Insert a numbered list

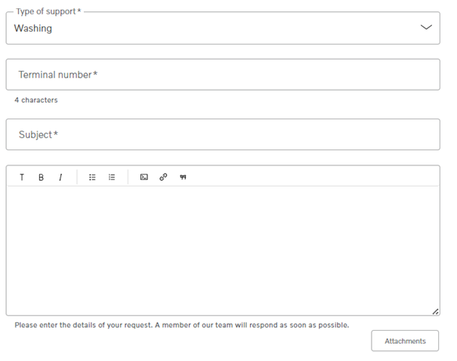112,177
